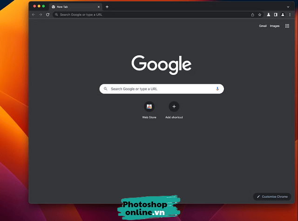The width and height of the screenshot is (298, 221).
Task: Toggle the side panel icon
Action: pyautogui.click(x=276, y=14)
